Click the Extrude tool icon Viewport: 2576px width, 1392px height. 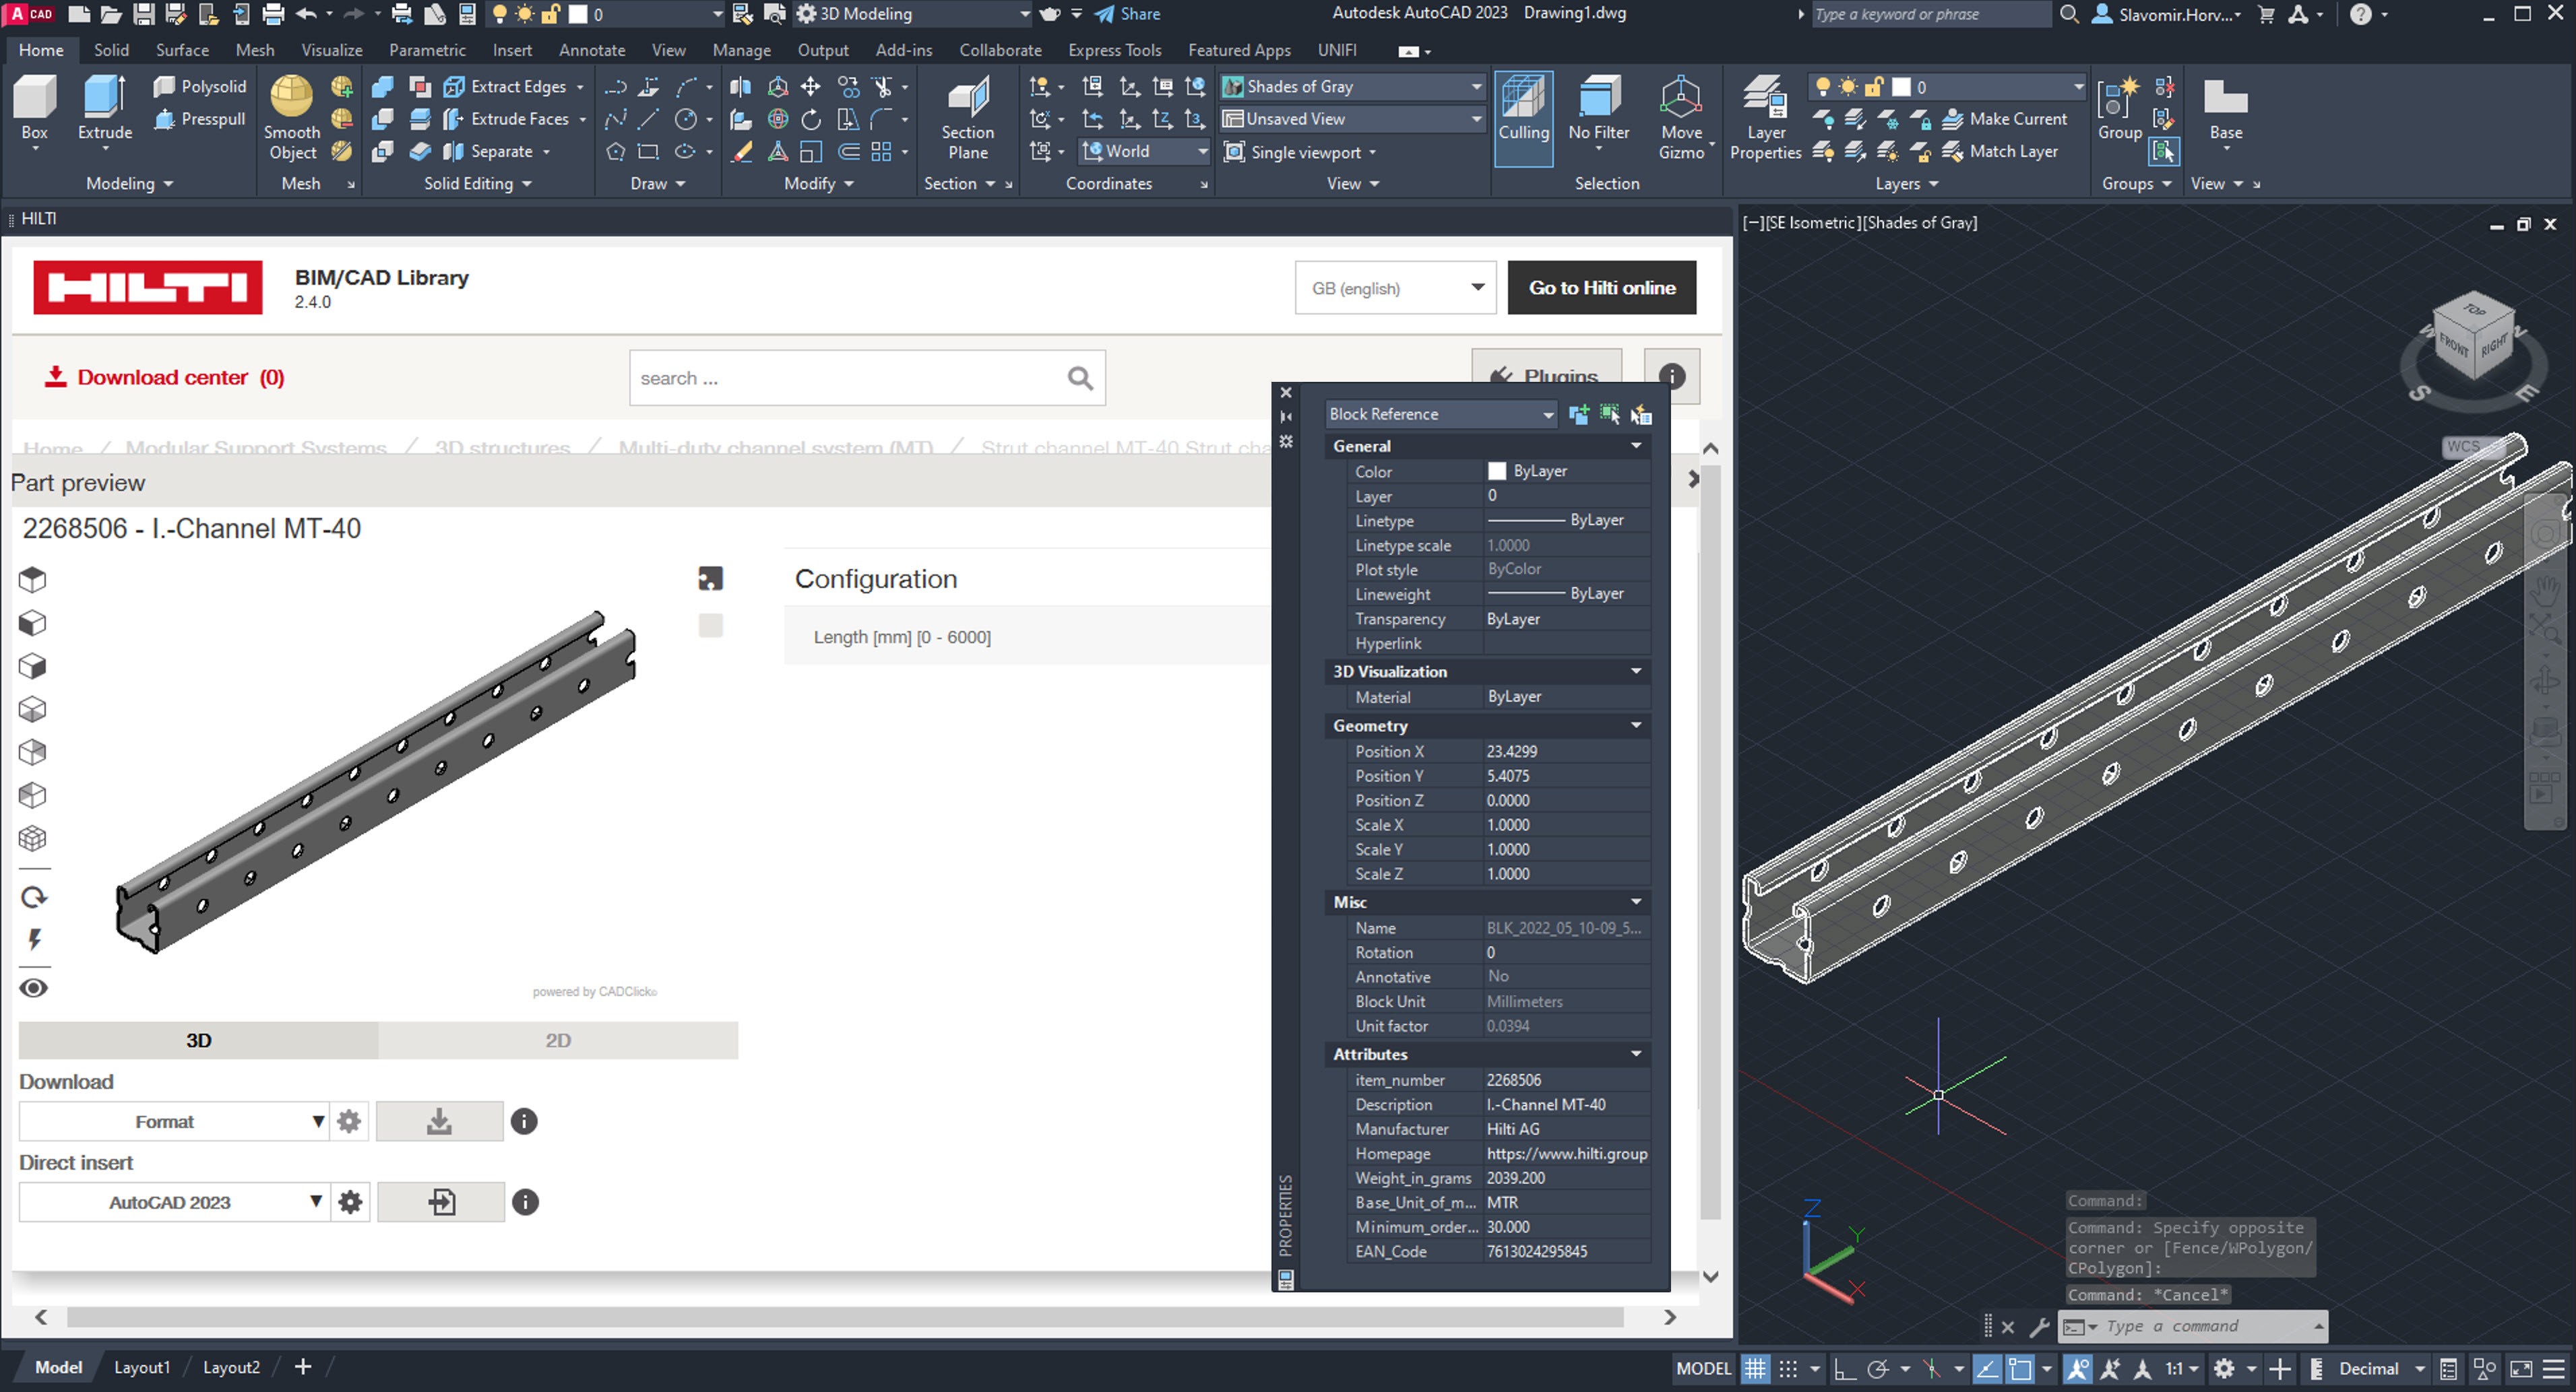pyautogui.click(x=104, y=98)
